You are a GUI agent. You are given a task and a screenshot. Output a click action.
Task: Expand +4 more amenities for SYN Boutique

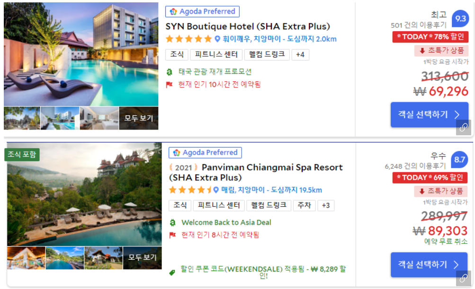pyautogui.click(x=300, y=55)
